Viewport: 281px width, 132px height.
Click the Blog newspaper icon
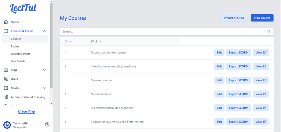tap(6, 70)
